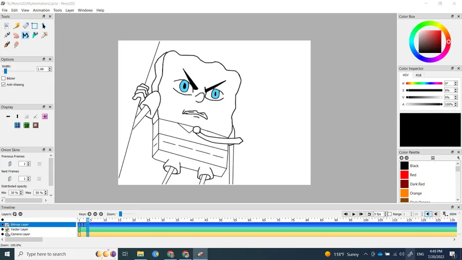Toggle the safe area overlay

[35, 125]
